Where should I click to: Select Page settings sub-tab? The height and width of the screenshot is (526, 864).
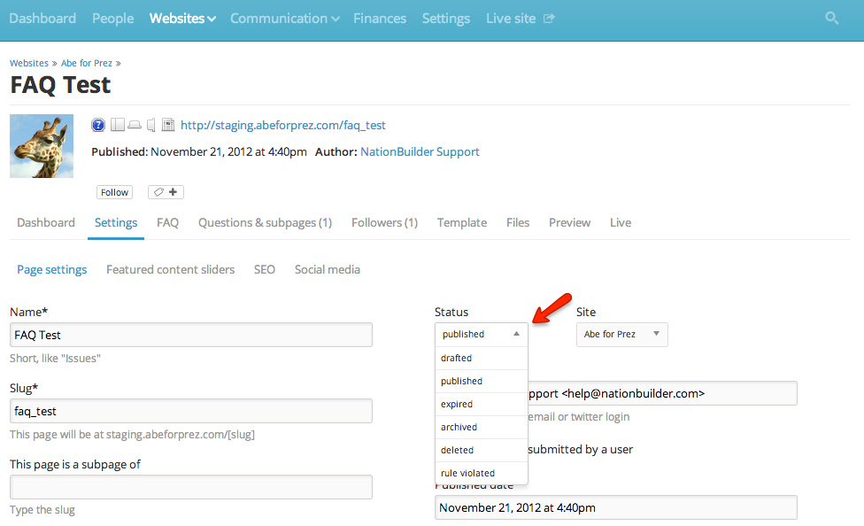click(x=52, y=269)
